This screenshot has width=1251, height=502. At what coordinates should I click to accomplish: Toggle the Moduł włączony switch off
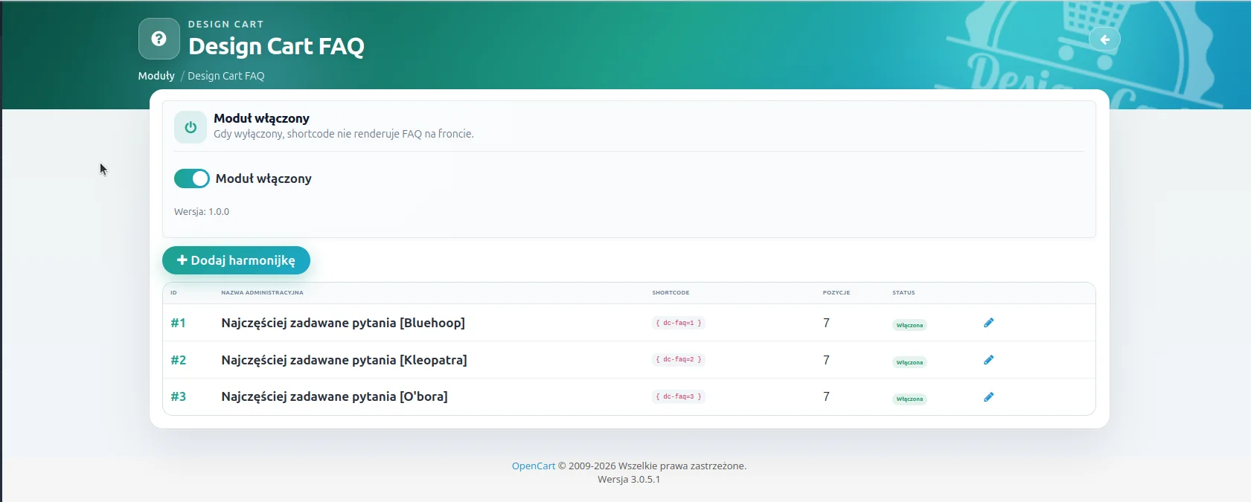tap(192, 178)
